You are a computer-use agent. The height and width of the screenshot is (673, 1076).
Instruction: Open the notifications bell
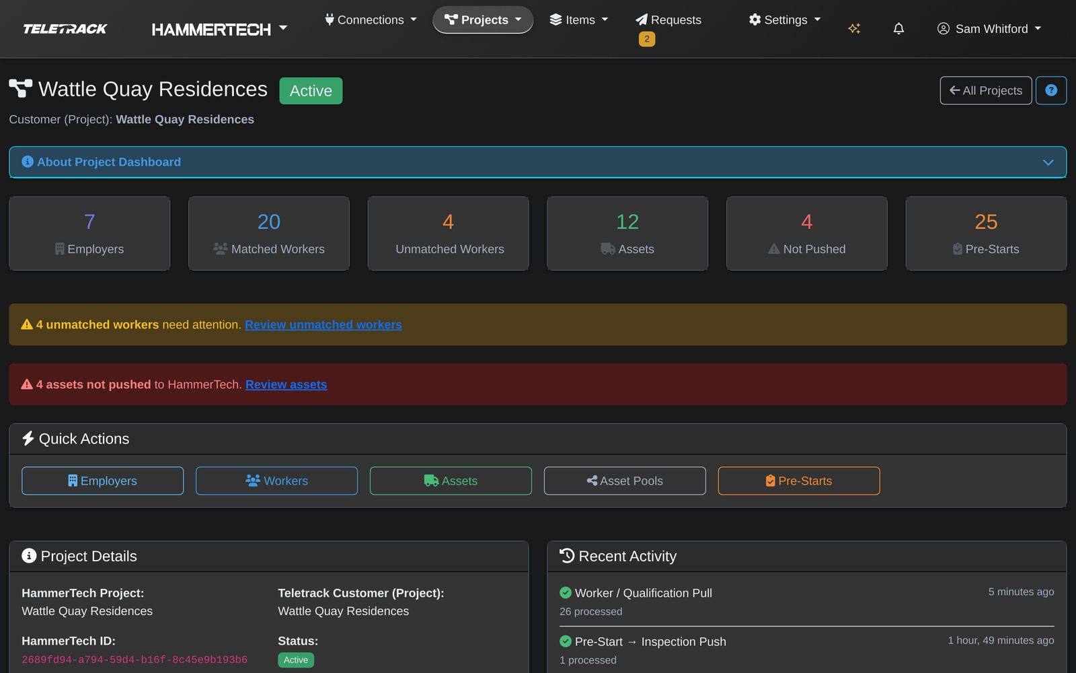(898, 28)
